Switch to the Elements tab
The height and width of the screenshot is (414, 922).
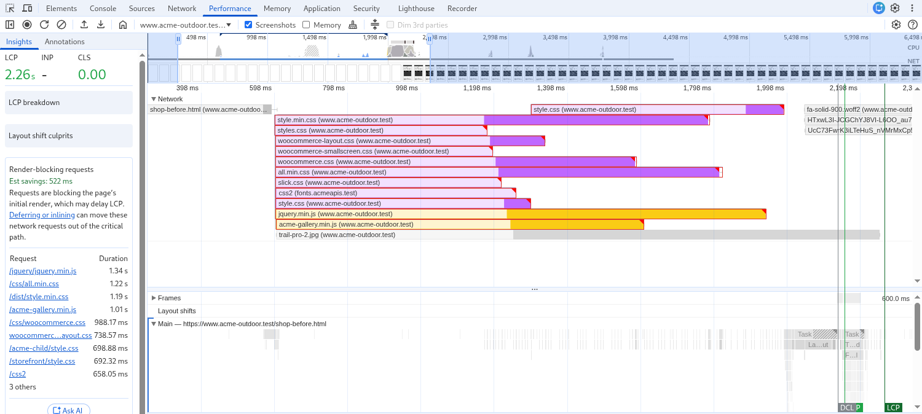pyautogui.click(x=61, y=8)
